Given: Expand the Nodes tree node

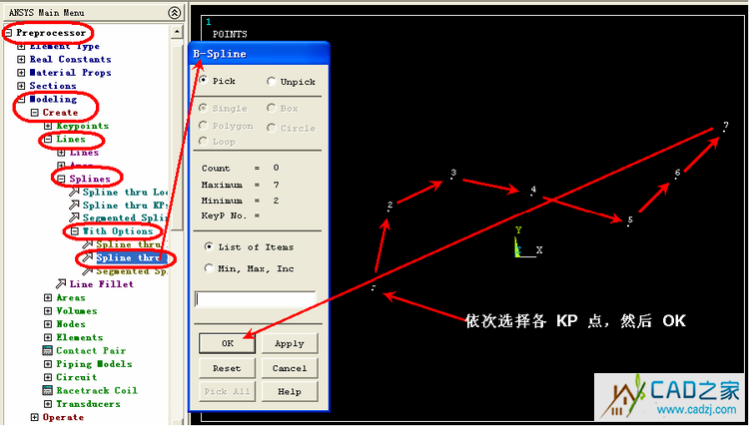Looking at the screenshot, I should pyautogui.click(x=48, y=324).
